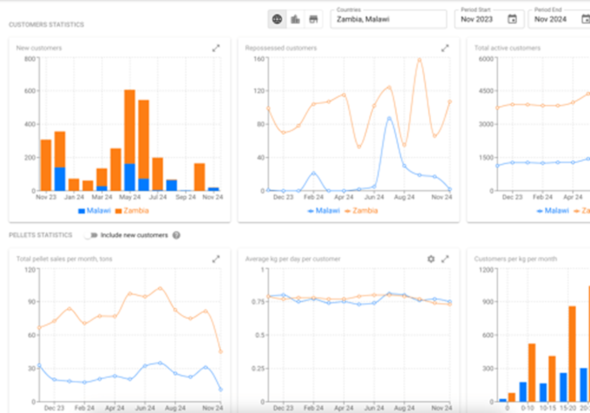Expand the Repossessed customers chart to fullscreen

tap(445, 48)
